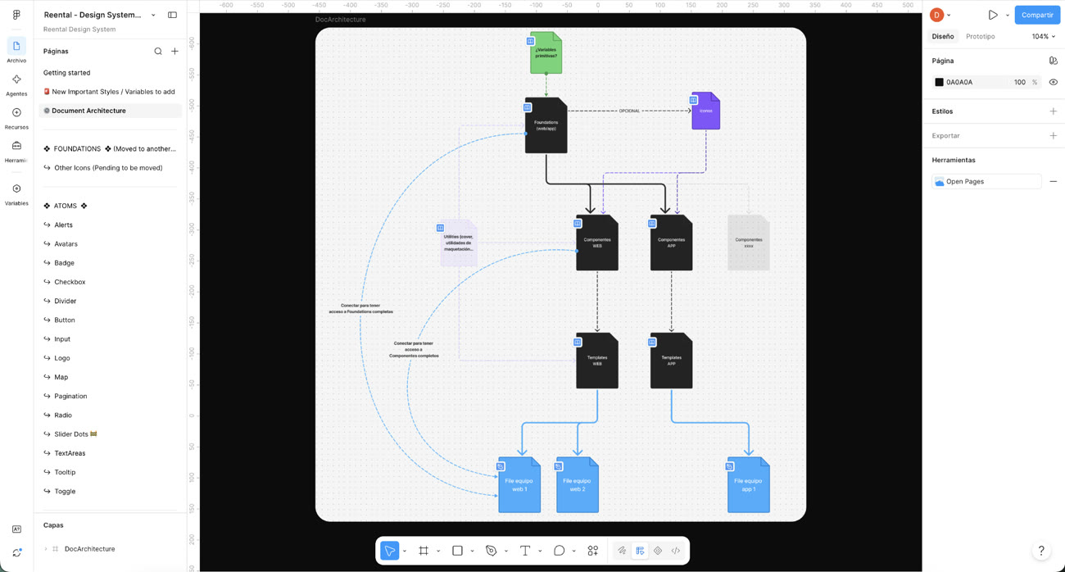This screenshot has height=572, width=1065.
Task: Open shape tools dropdown arrow
Action: [x=472, y=551]
